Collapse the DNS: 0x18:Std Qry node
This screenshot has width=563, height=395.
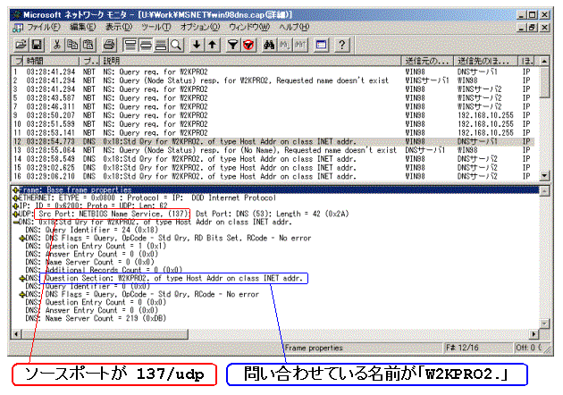[15, 223]
